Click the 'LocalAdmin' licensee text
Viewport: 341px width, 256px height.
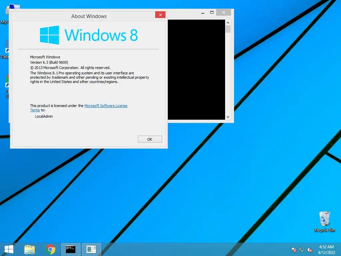tap(44, 116)
